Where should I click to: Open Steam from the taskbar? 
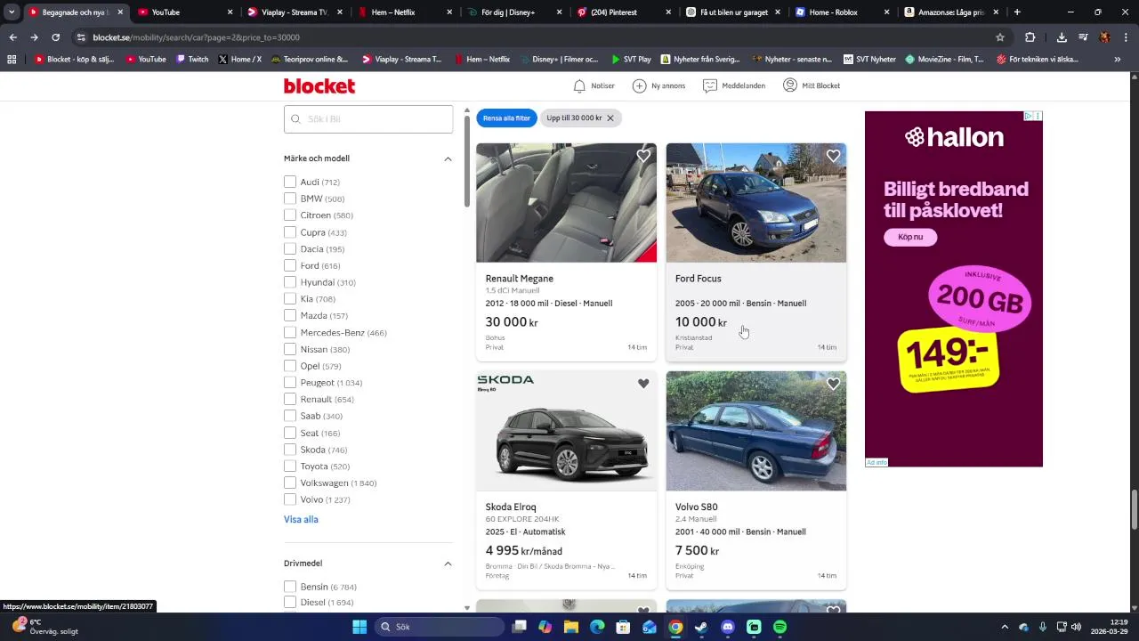(x=702, y=627)
